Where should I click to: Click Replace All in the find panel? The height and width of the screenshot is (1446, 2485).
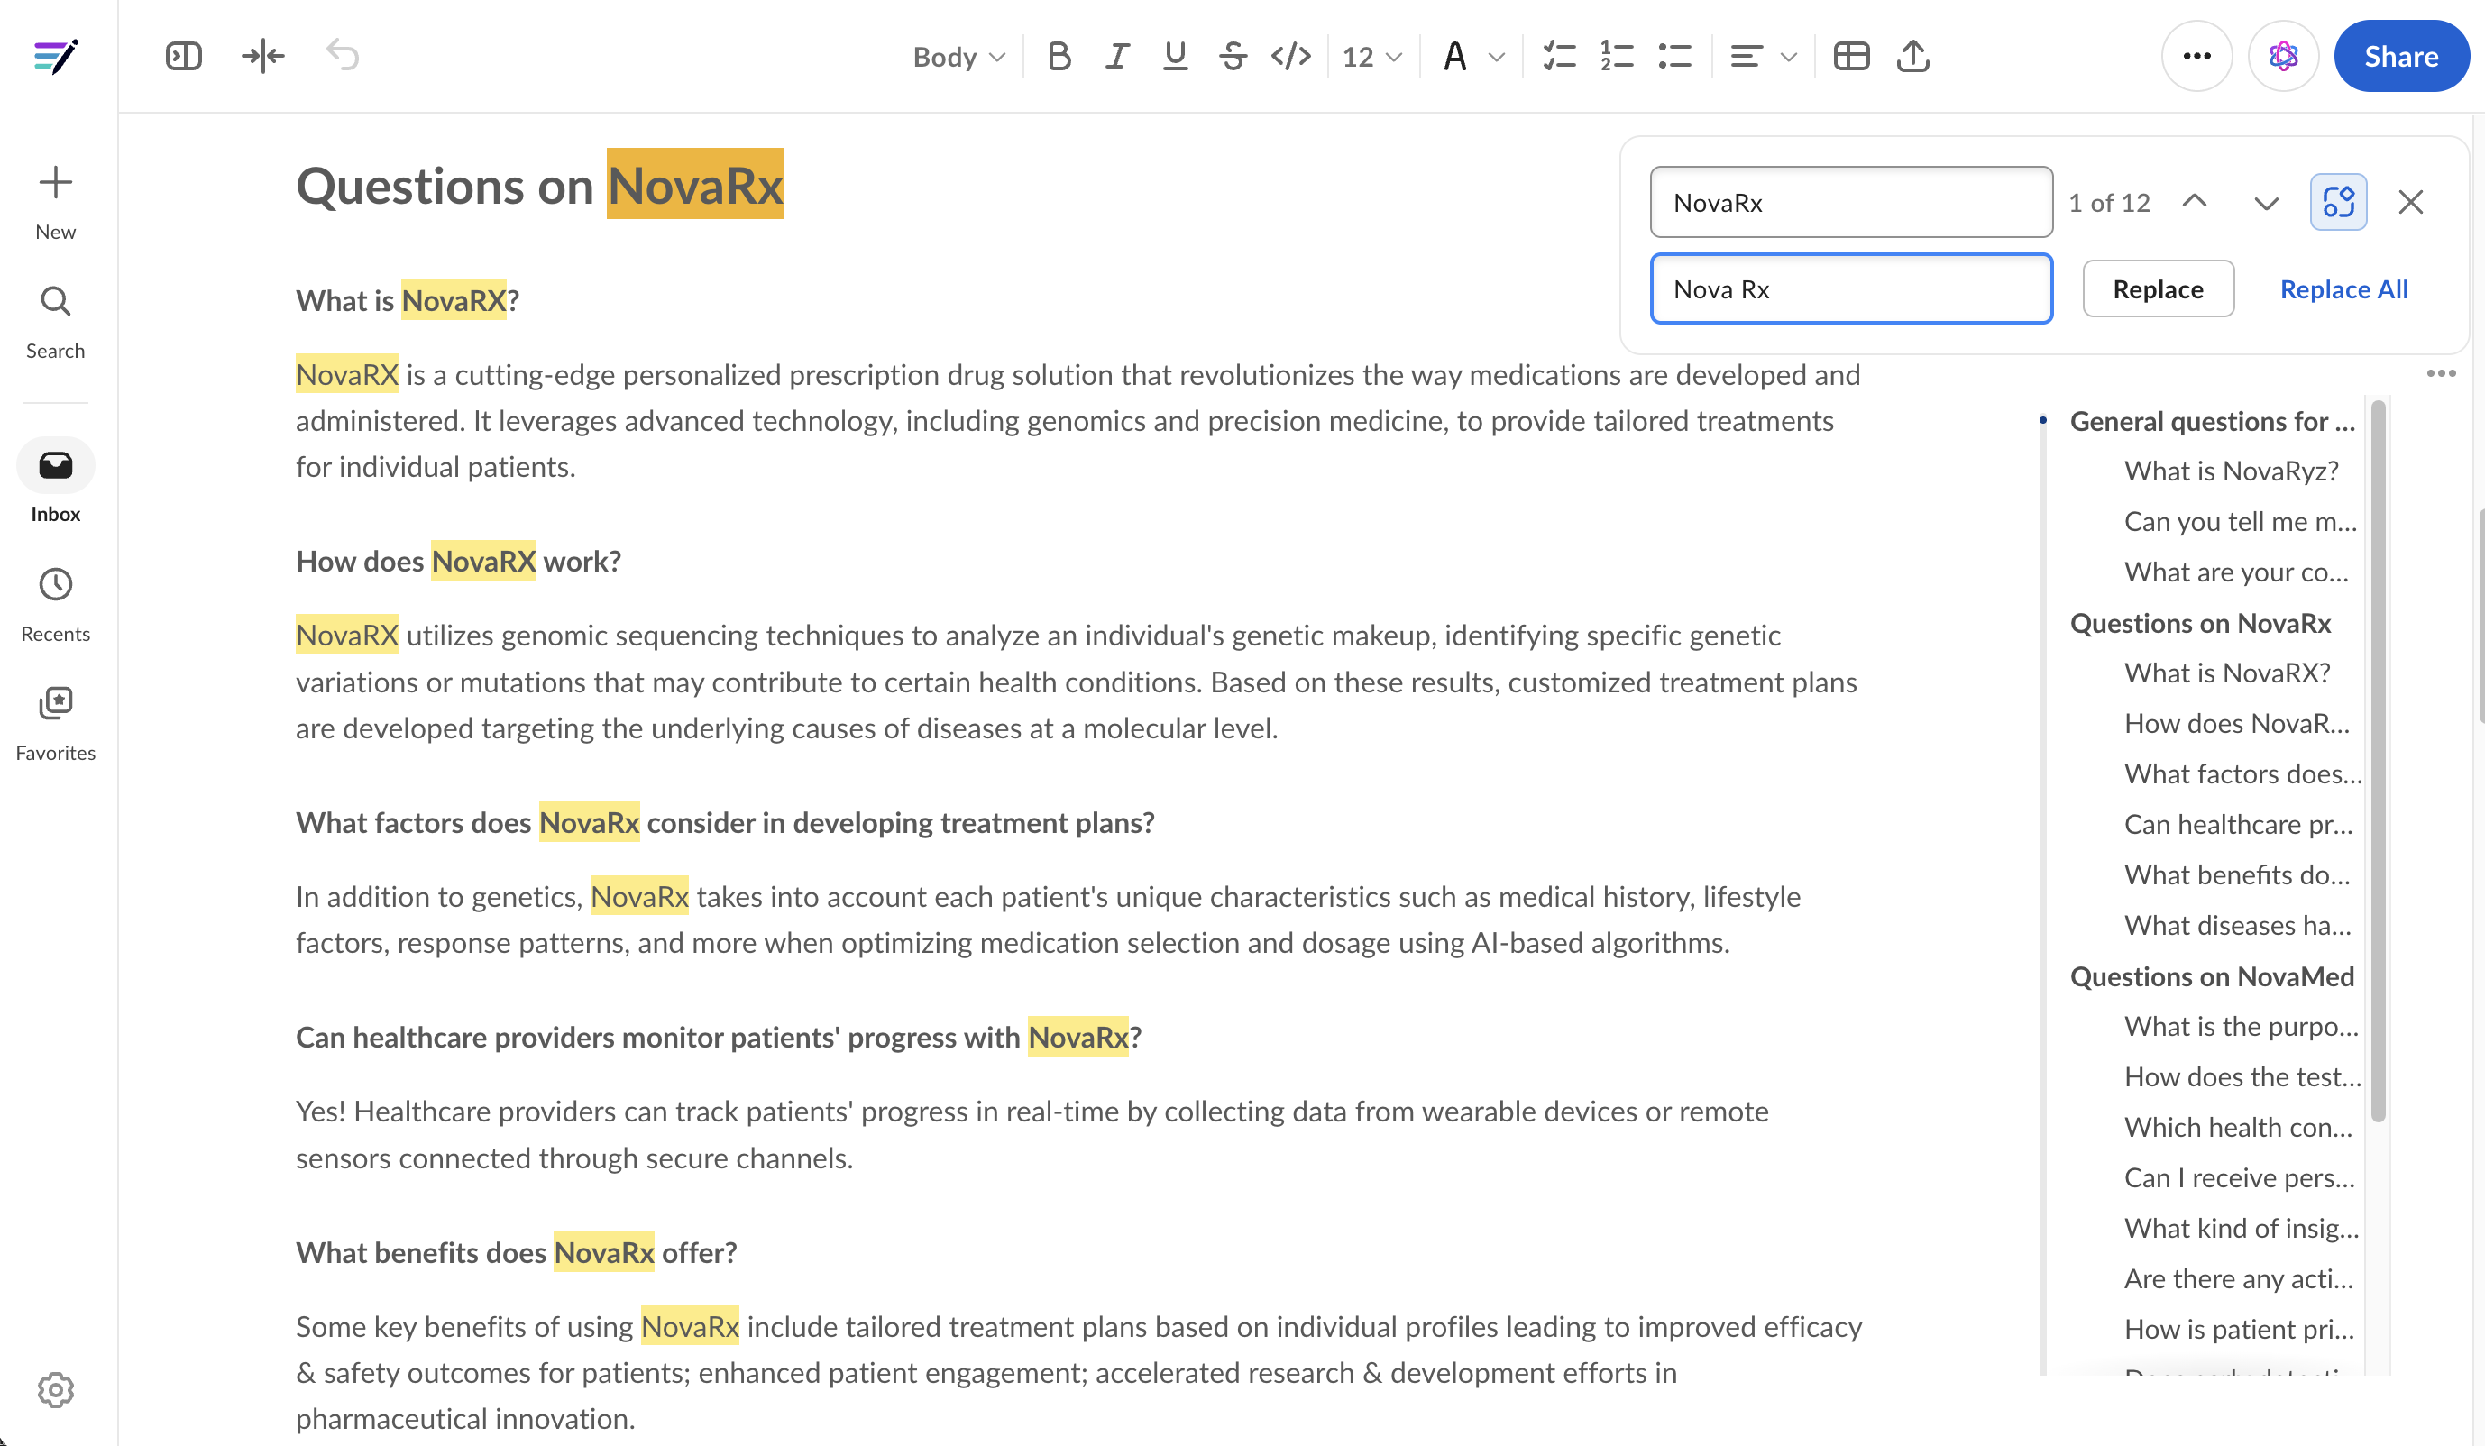pos(2343,288)
